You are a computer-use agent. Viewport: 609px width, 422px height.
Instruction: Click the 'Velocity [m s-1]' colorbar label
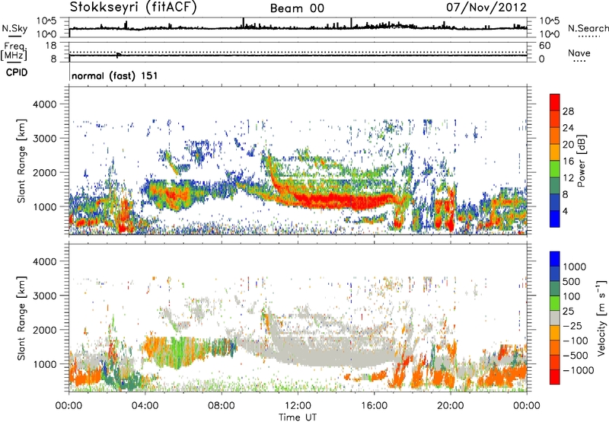click(x=601, y=318)
